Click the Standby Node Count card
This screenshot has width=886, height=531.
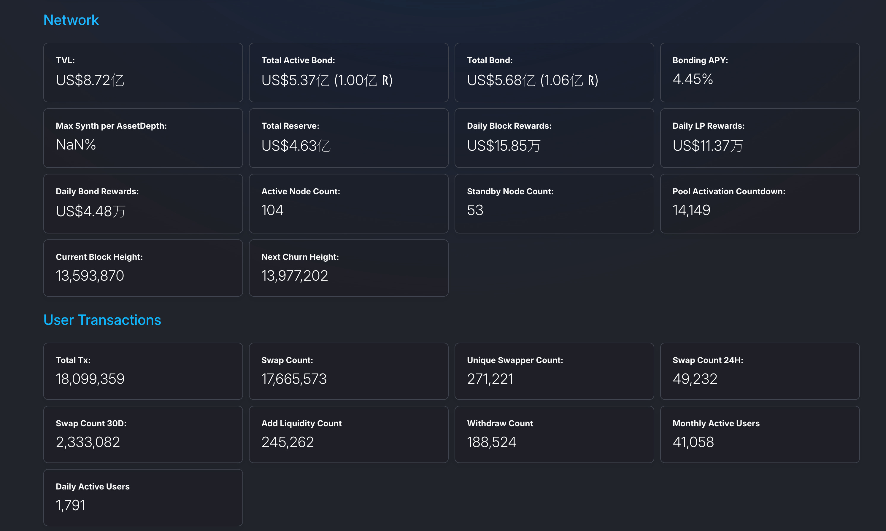point(554,204)
